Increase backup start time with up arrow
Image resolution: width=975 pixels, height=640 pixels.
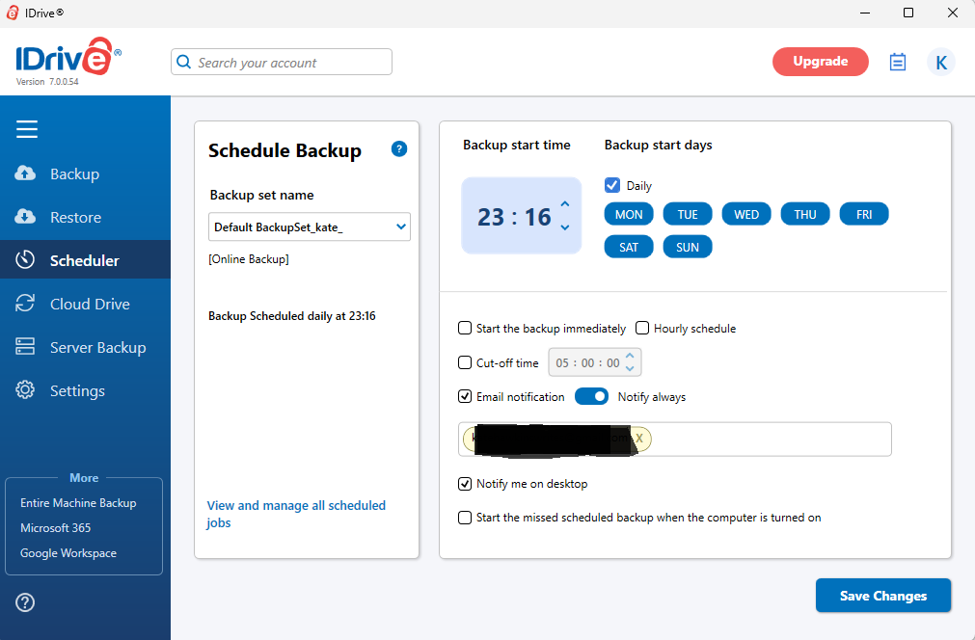(566, 202)
